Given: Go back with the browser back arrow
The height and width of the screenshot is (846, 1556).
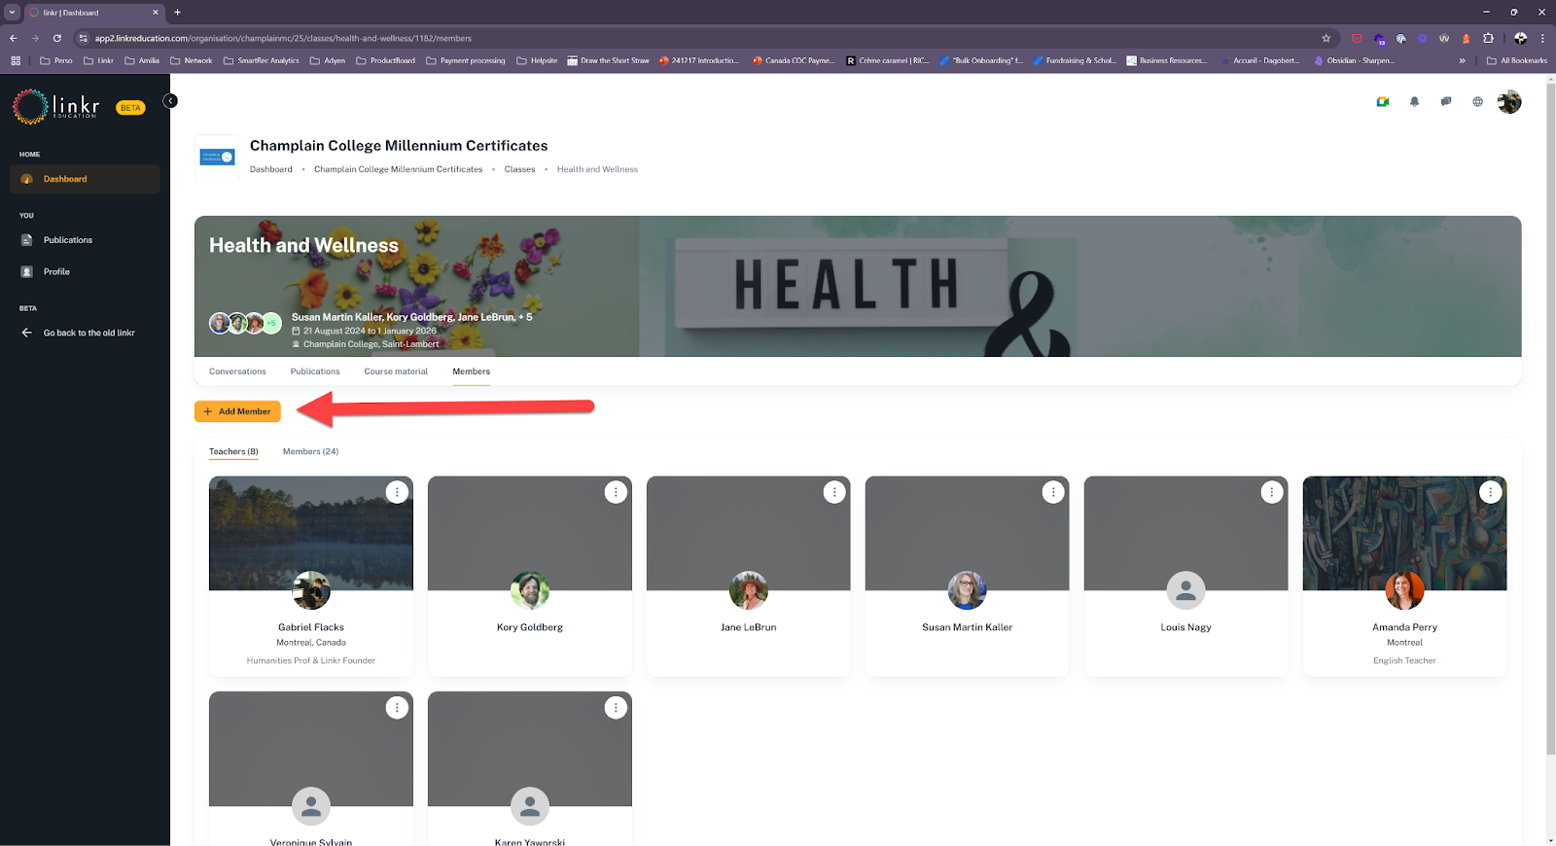Looking at the screenshot, I should click(x=14, y=38).
